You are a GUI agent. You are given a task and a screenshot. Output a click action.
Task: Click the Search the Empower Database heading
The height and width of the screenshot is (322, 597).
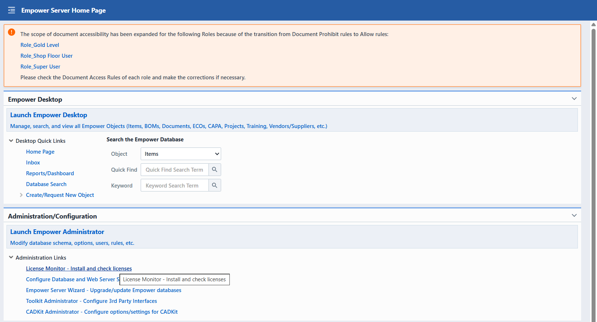pyautogui.click(x=145, y=139)
